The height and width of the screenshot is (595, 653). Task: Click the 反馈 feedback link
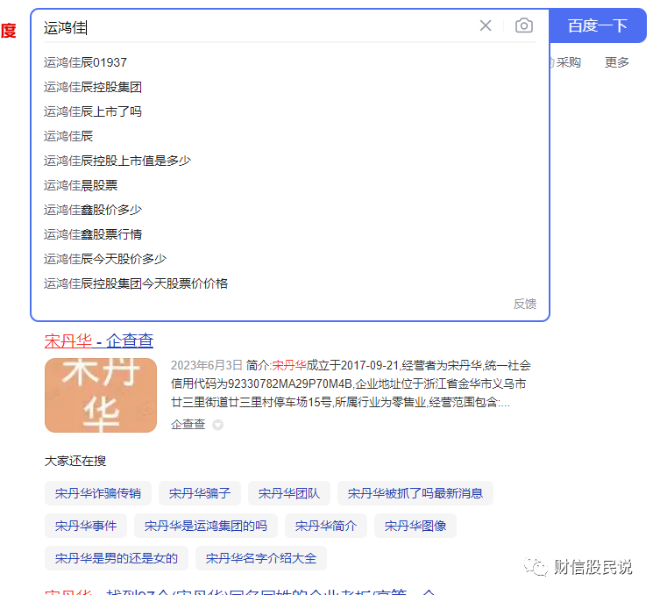coord(525,304)
